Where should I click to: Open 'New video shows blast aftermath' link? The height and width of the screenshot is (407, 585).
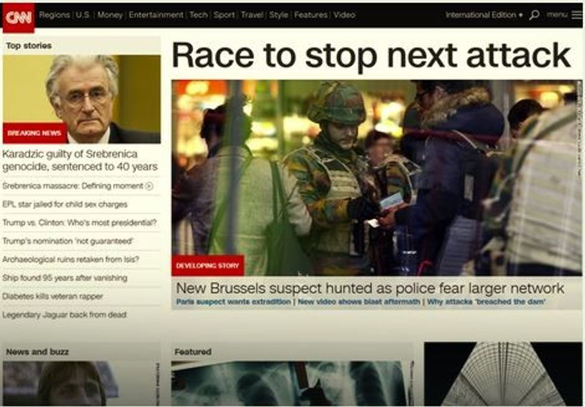[359, 302]
